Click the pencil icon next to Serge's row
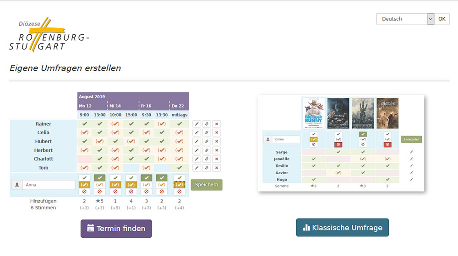458x256 pixels. coord(411,152)
